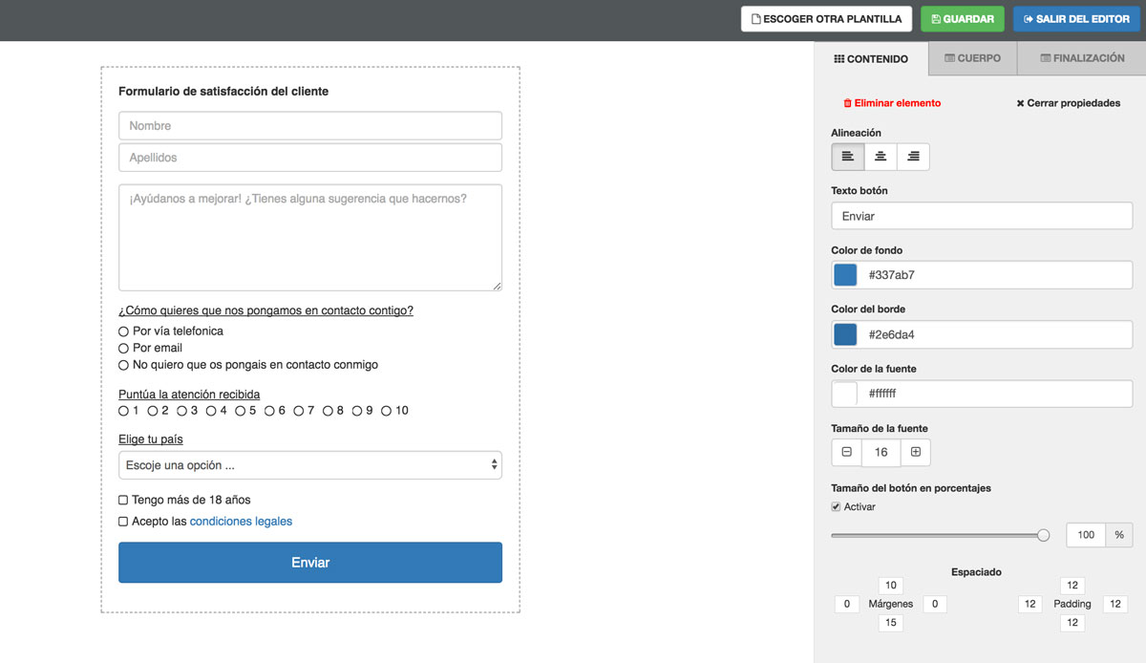
Task: Decrease font size with minus icon
Action: click(847, 452)
